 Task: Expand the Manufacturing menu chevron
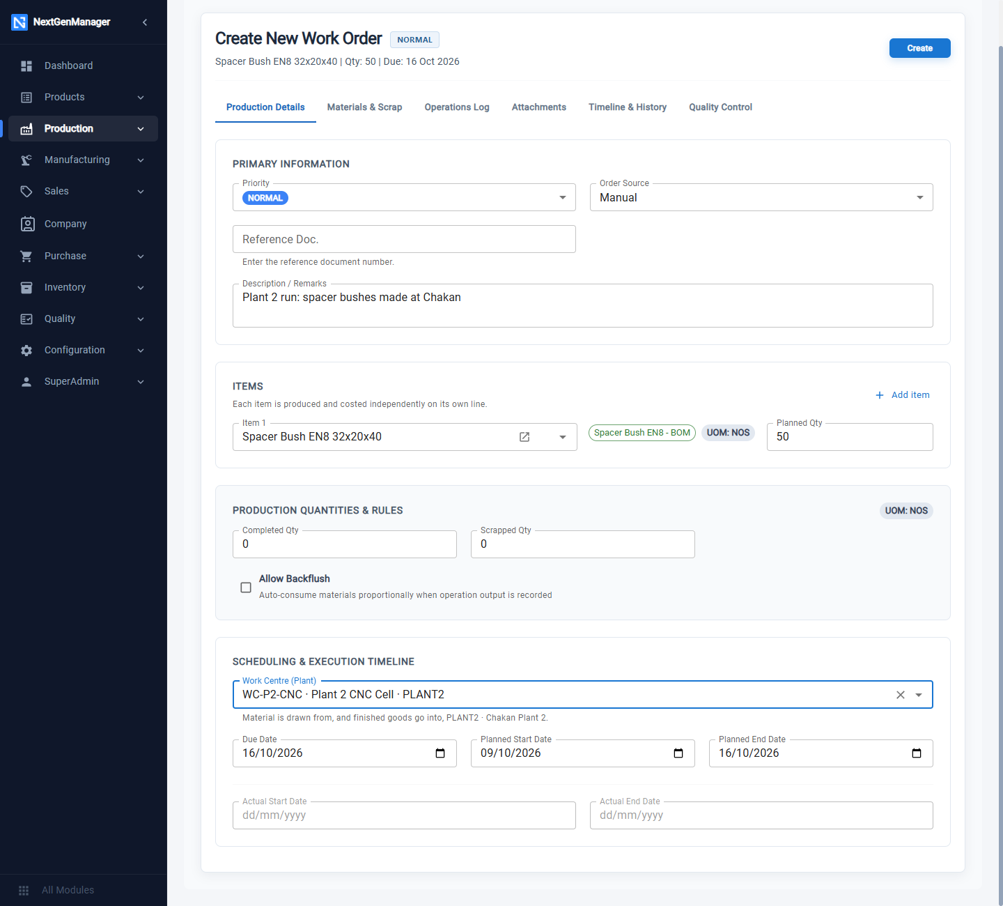click(x=141, y=160)
